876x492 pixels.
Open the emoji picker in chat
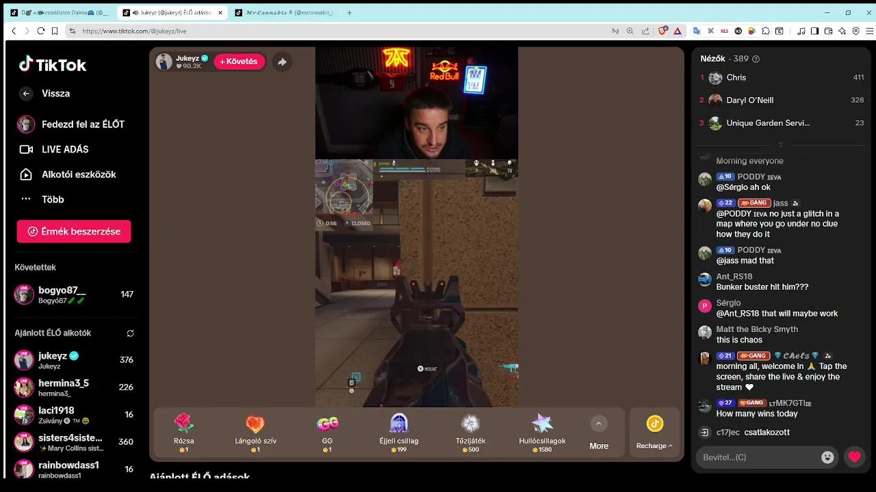827,457
